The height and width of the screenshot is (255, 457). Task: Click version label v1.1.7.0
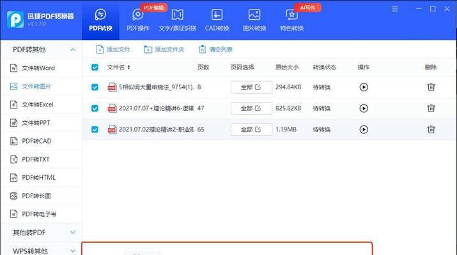(37, 24)
